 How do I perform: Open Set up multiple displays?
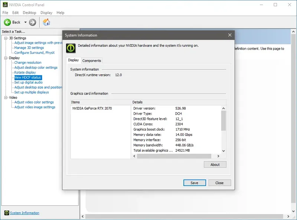coord(32,92)
